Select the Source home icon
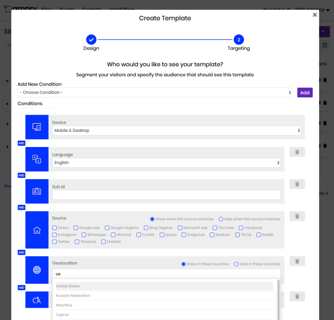 pyautogui.click(x=37, y=230)
